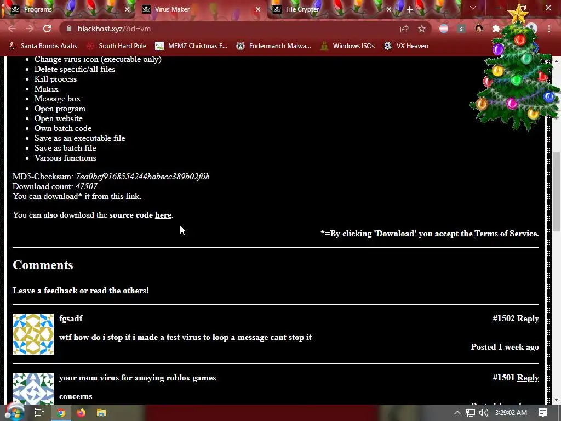
Task: Open the Terms of Service link
Action: coord(506,234)
